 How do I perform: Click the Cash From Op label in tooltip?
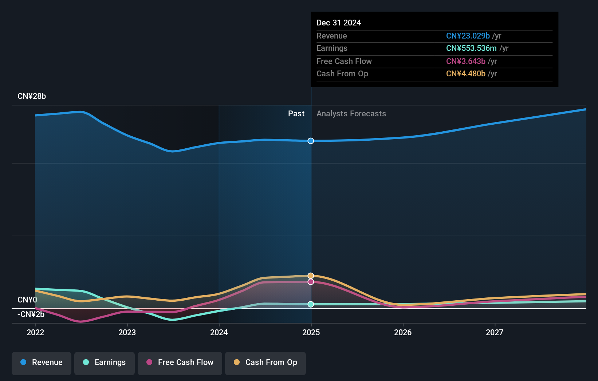tap(342, 73)
